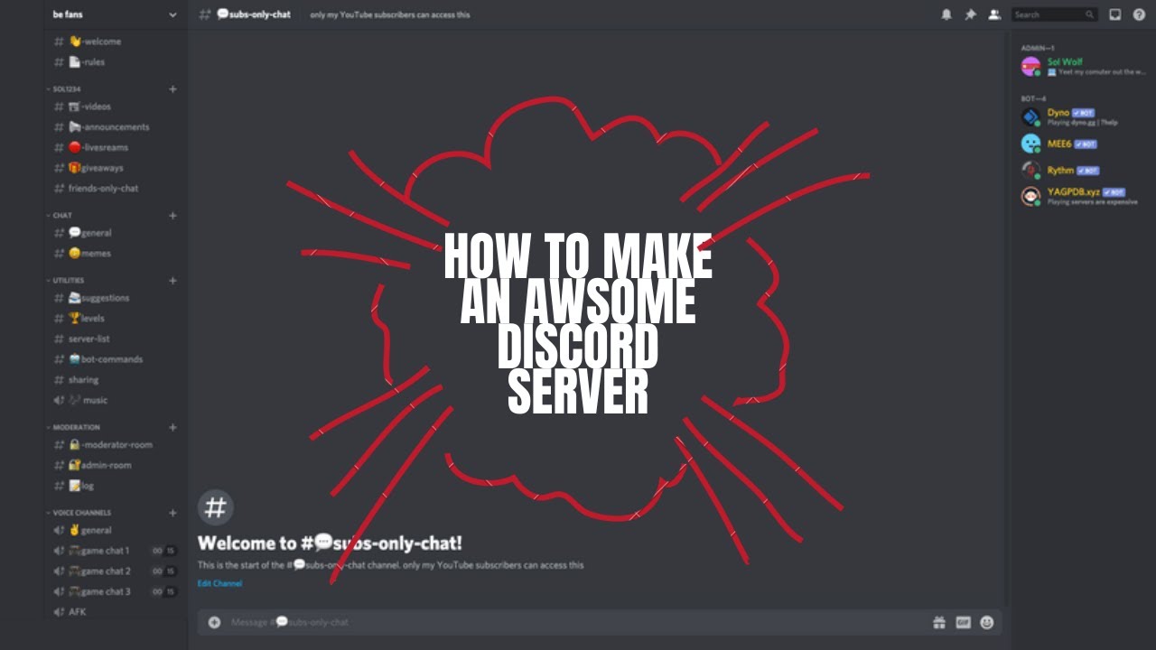This screenshot has width=1156, height=650.
Task: Collapse the SOL1234 category
Action: click(62, 89)
